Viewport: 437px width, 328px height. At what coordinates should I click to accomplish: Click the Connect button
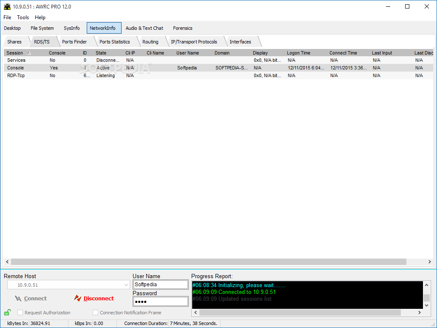[x=31, y=298]
